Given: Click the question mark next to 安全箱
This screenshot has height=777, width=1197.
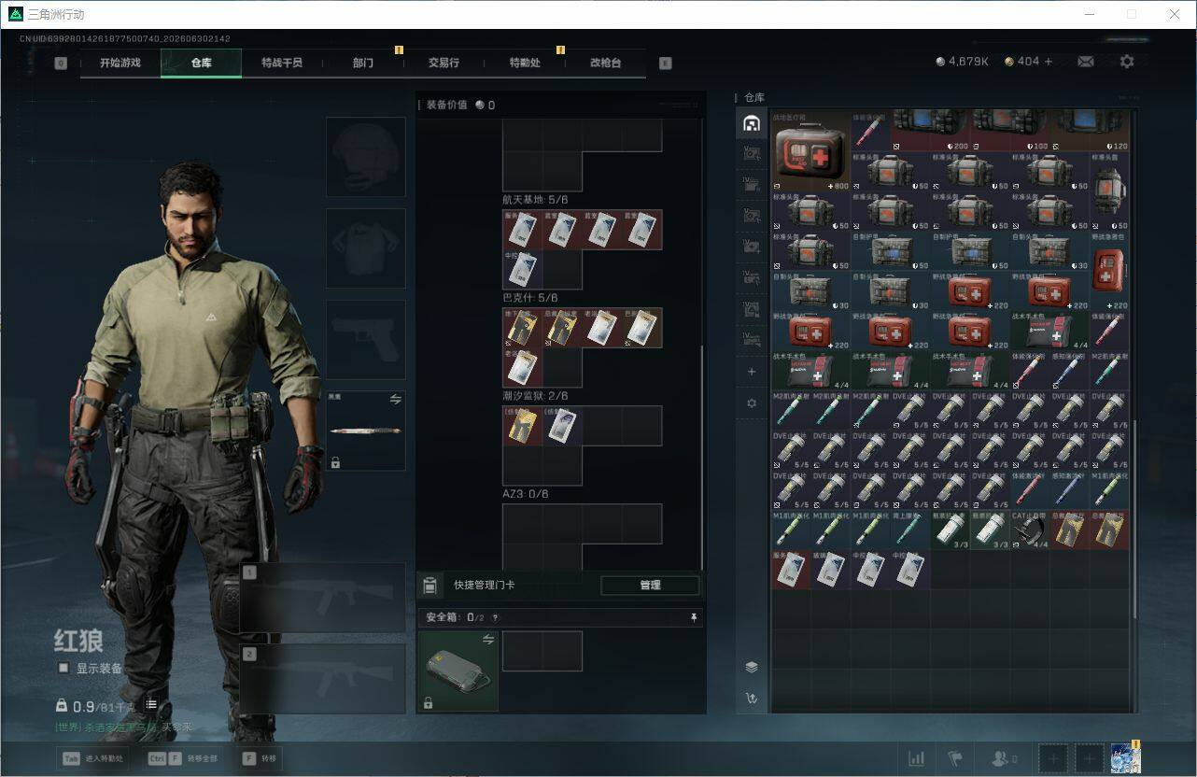Looking at the screenshot, I should tap(495, 617).
